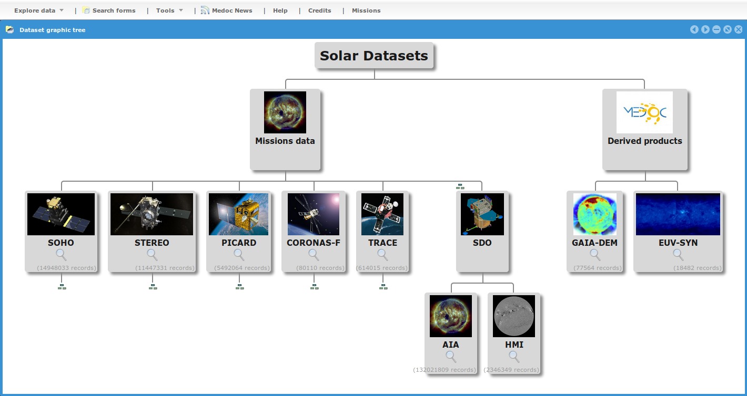
Task: Click the STEREO dataset name
Action: (x=152, y=243)
